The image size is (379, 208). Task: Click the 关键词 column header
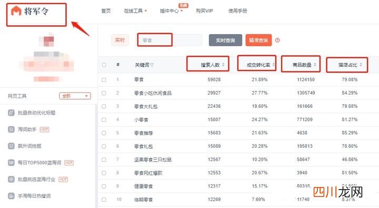coord(142,65)
